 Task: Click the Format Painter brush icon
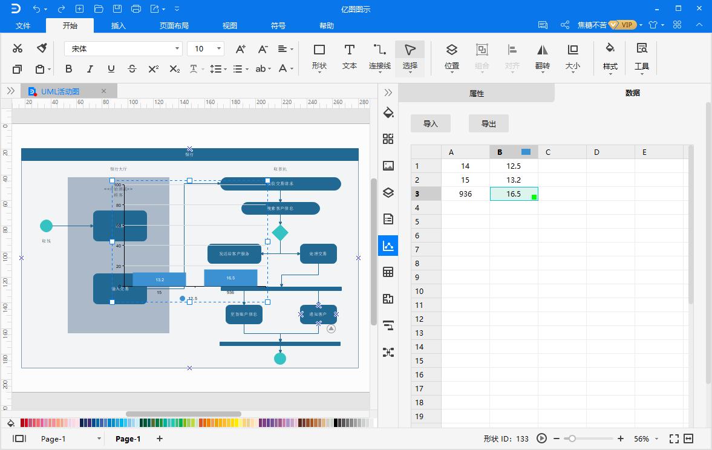(42, 48)
